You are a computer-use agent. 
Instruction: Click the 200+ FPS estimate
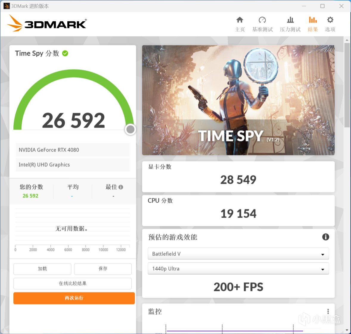pyautogui.click(x=238, y=287)
